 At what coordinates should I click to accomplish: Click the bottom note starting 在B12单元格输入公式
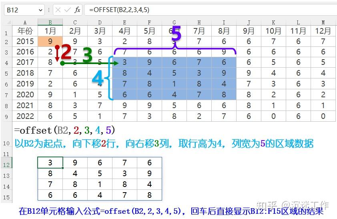[171, 211]
